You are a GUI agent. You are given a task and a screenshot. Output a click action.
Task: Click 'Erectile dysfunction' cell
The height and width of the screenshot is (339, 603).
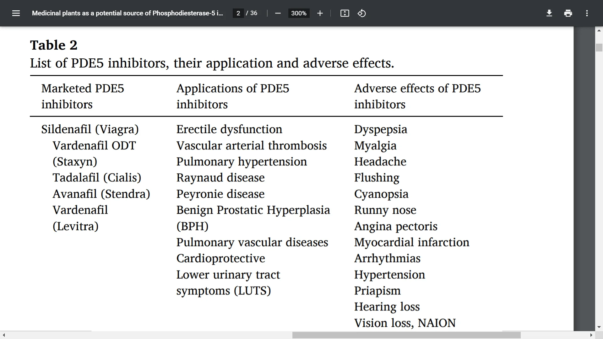pyautogui.click(x=229, y=129)
